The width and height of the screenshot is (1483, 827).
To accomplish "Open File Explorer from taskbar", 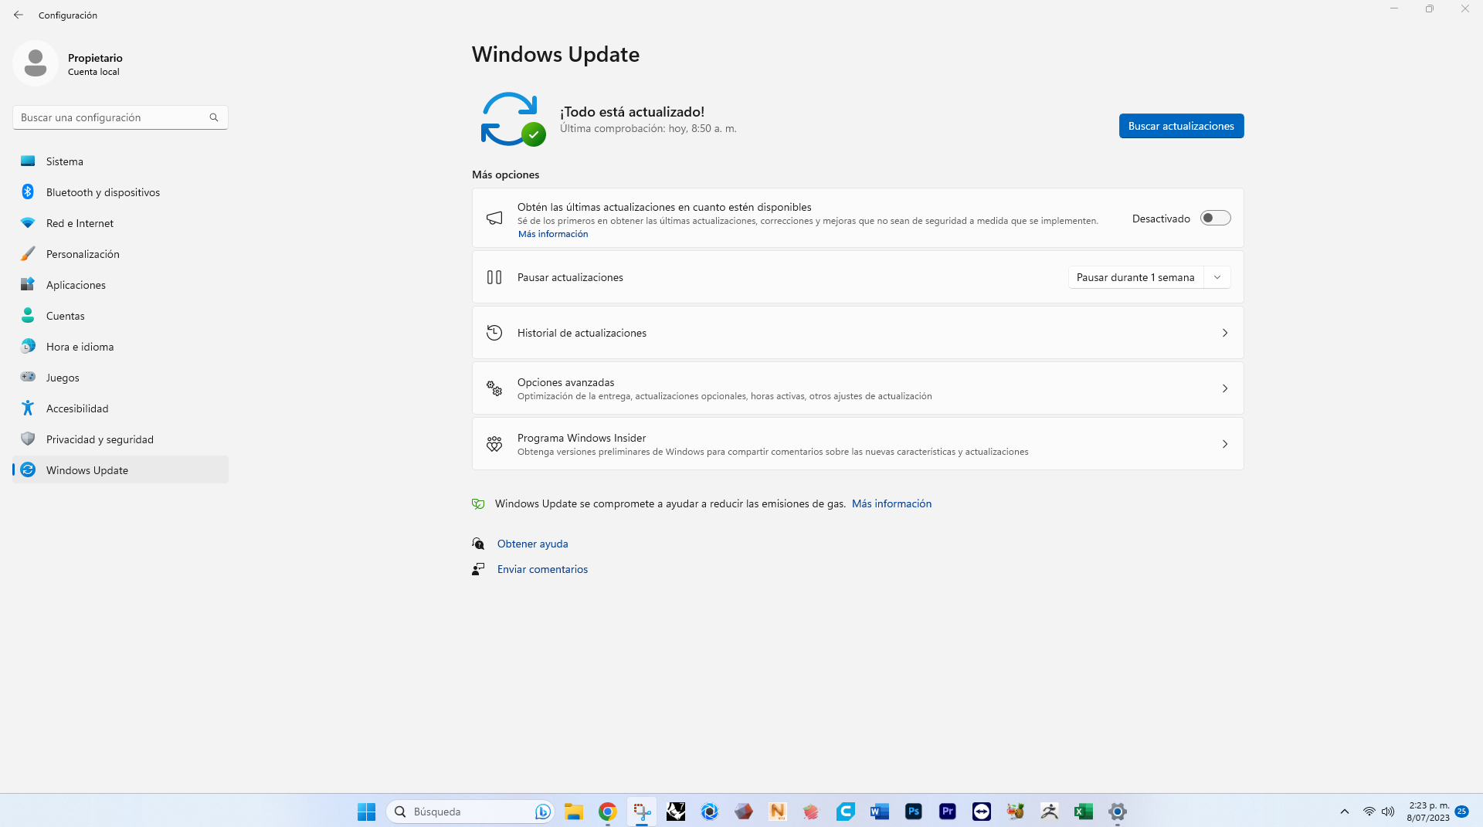I will pos(573,812).
